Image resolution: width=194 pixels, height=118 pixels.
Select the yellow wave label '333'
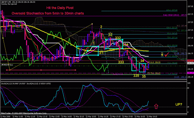(121, 62)
